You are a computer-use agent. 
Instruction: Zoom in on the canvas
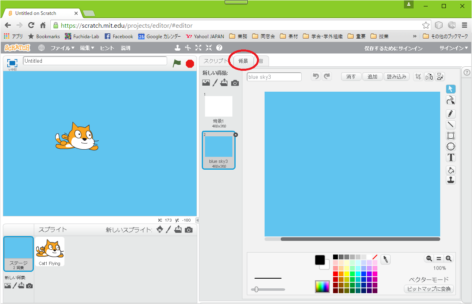tap(448, 259)
